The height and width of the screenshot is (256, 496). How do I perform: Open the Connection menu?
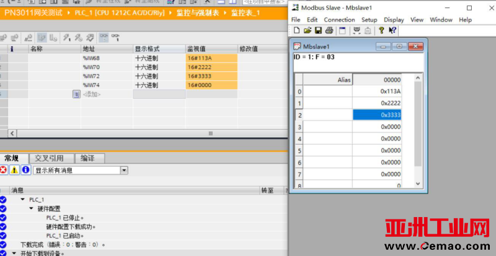tap(340, 20)
